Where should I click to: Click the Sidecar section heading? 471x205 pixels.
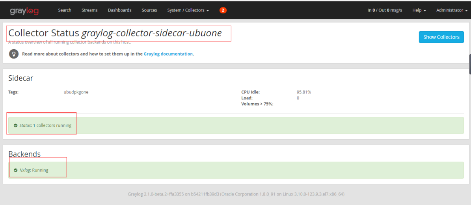pos(21,78)
